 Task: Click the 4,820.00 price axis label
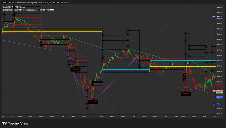click(219, 24)
